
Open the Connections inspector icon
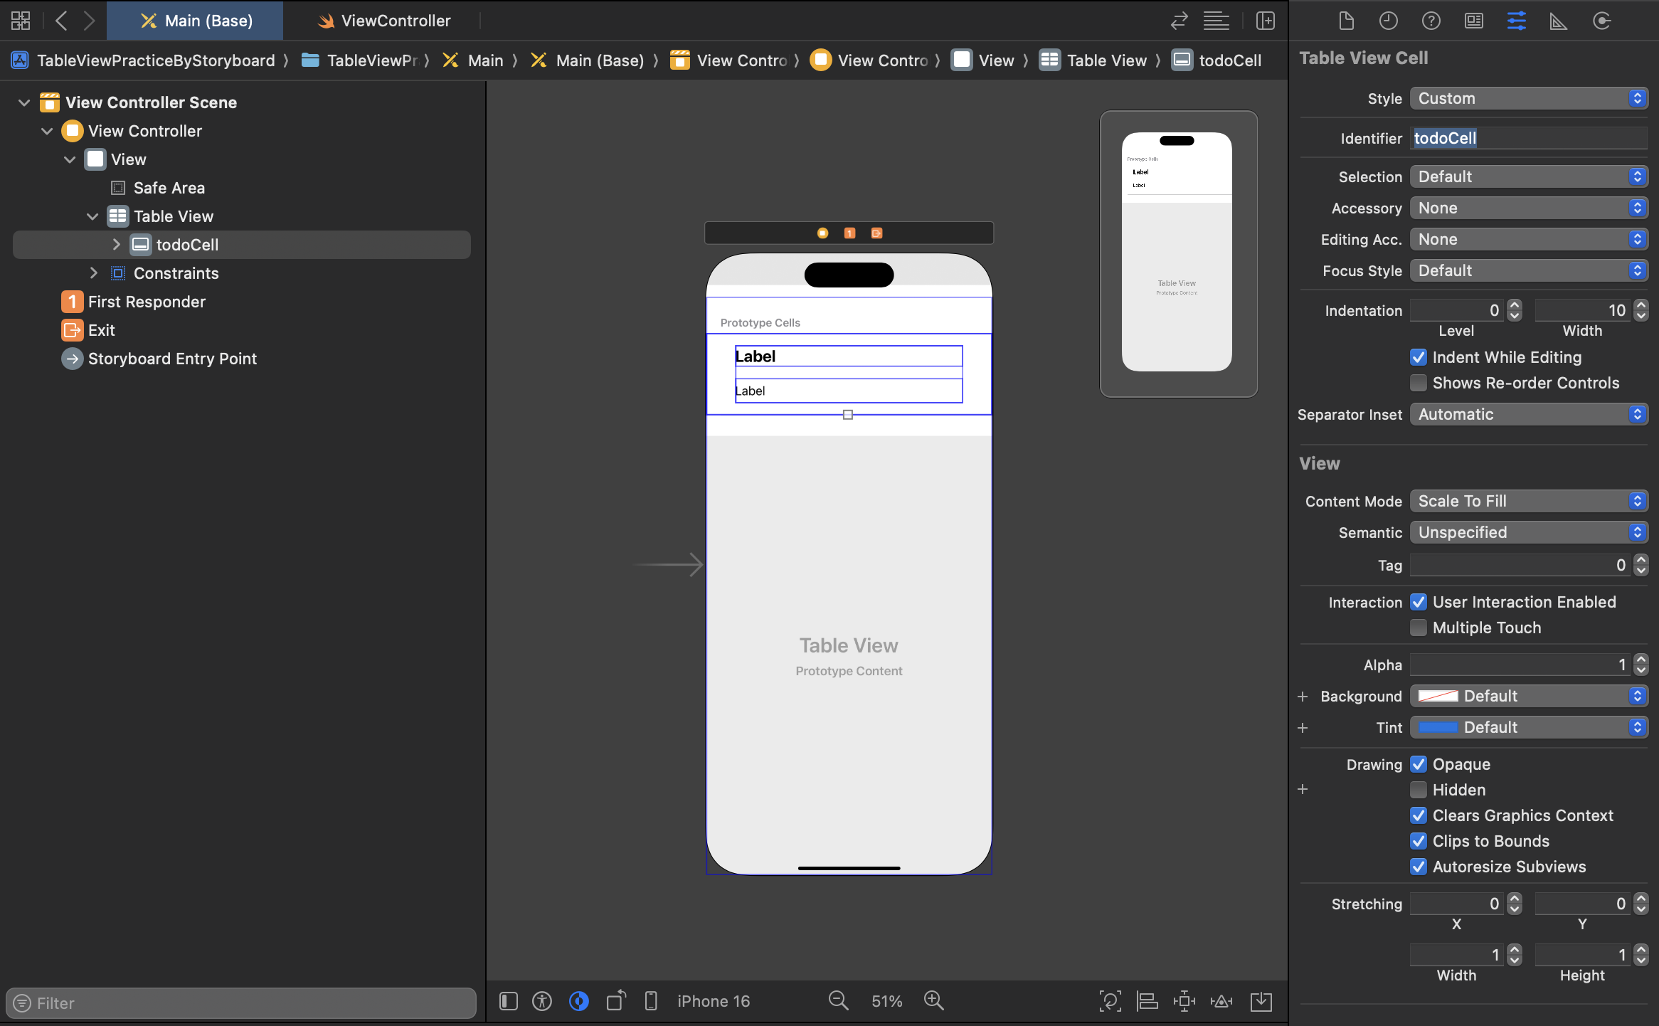click(x=1601, y=21)
